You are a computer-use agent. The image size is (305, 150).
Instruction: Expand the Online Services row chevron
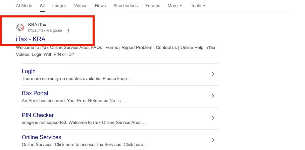point(213,140)
